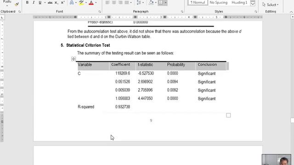Apply superscript formatting
Screen dimensions: 294x165
pyautogui.click(x=63, y=3)
